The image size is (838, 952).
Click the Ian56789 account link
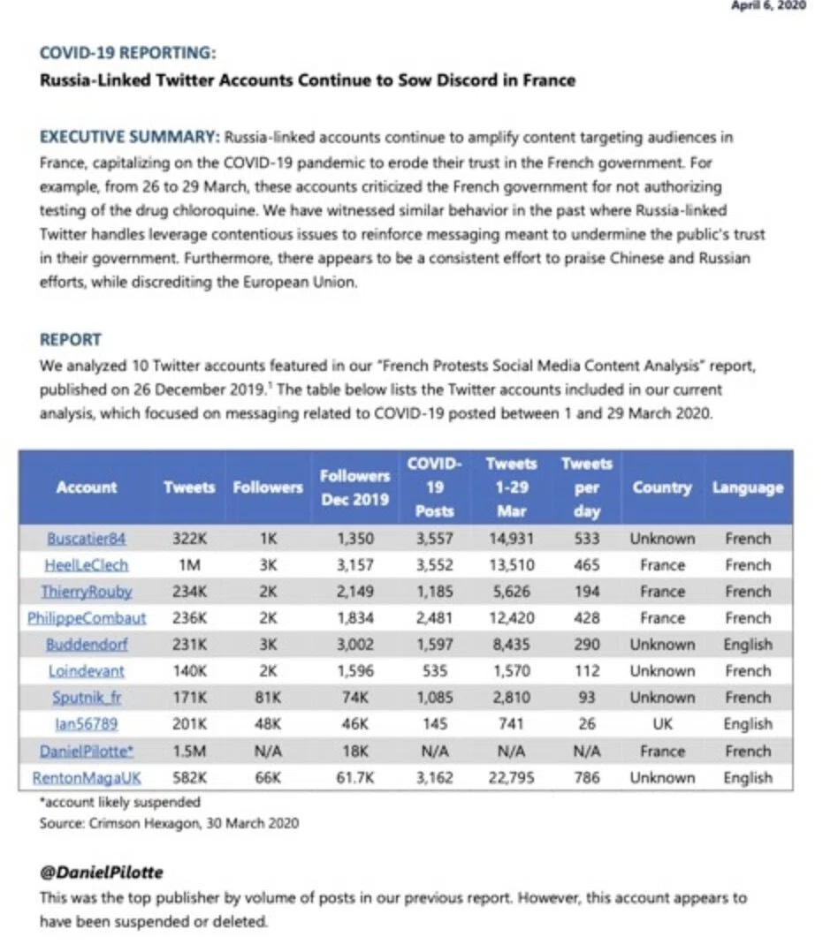pos(87,724)
